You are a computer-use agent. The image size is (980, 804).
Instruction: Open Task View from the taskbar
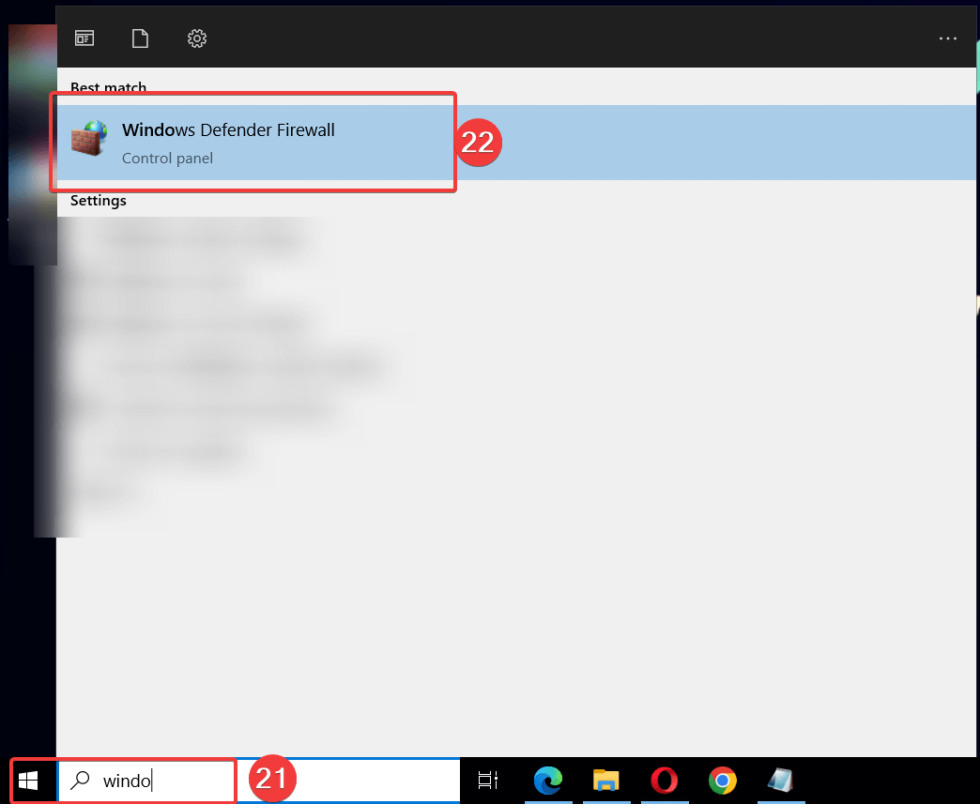pyautogui.click(x=488, y=781)
